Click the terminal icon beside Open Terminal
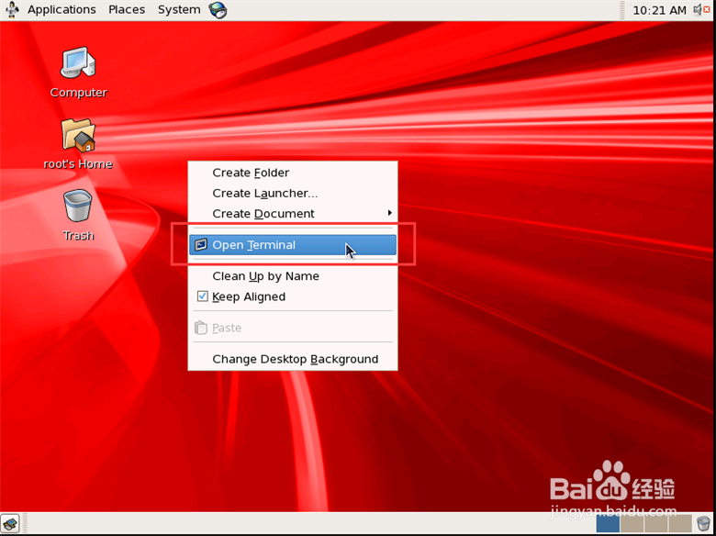 [x=201, y=245]
